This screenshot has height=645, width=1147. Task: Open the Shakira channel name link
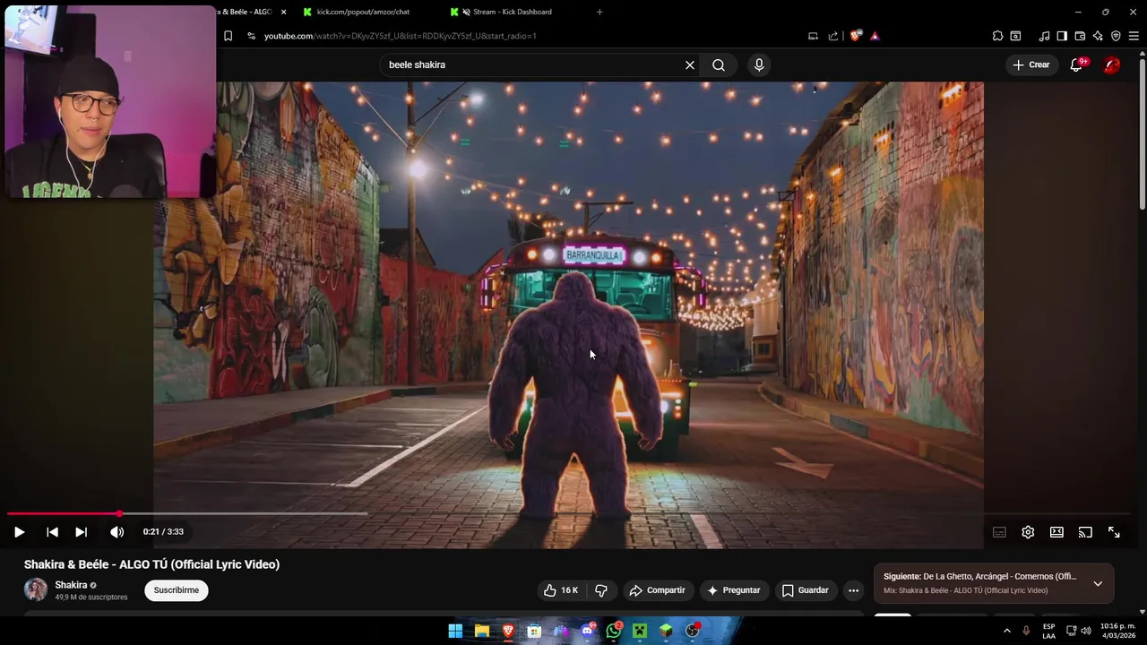click(71, 585)
